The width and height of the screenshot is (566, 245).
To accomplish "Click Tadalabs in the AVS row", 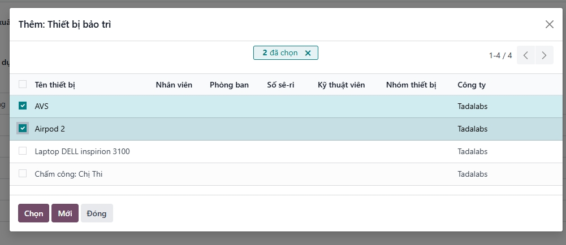I will pyautogui.click(x=473, y=107).
